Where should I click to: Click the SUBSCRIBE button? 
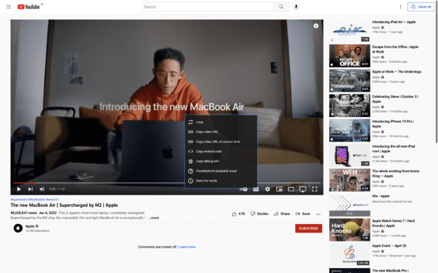coord(309,229)
